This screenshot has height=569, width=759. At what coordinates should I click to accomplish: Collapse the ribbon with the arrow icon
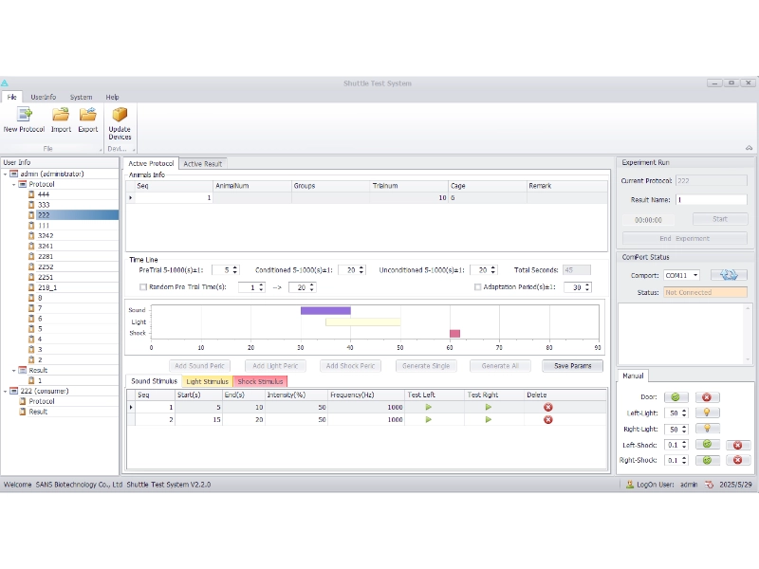(749, 148)
